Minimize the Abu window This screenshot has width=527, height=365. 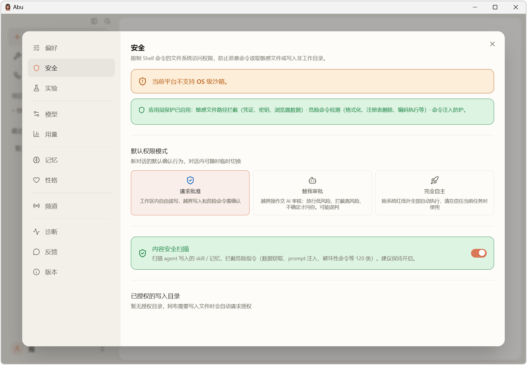(x=475, y=7)
